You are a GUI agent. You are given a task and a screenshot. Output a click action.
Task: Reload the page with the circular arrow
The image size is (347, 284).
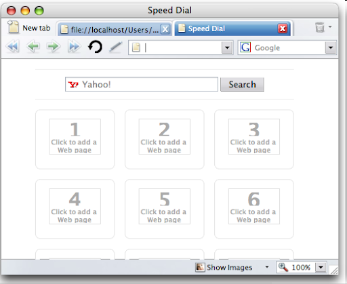[x=95, y=47]
